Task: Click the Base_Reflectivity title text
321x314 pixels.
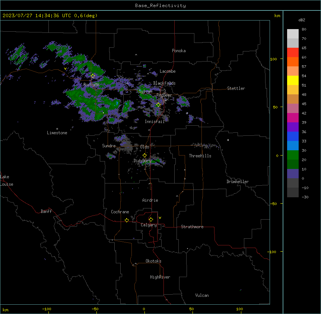Action: click(x=160, y=6)
